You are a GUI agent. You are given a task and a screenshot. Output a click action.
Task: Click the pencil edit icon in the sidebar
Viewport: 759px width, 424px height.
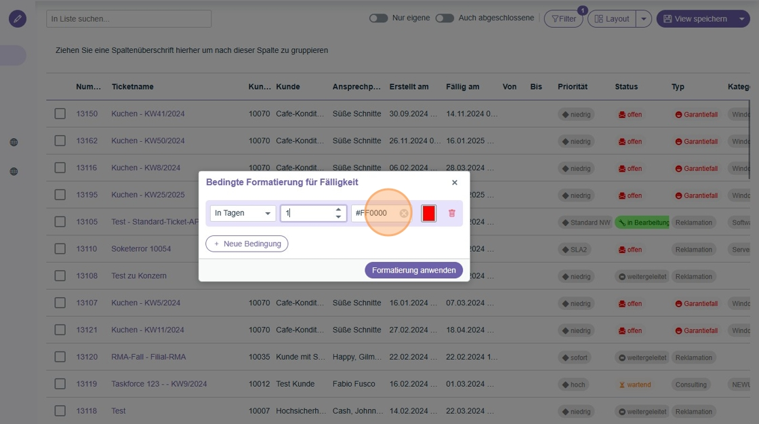pyautogui.click(x=18, y=19)
